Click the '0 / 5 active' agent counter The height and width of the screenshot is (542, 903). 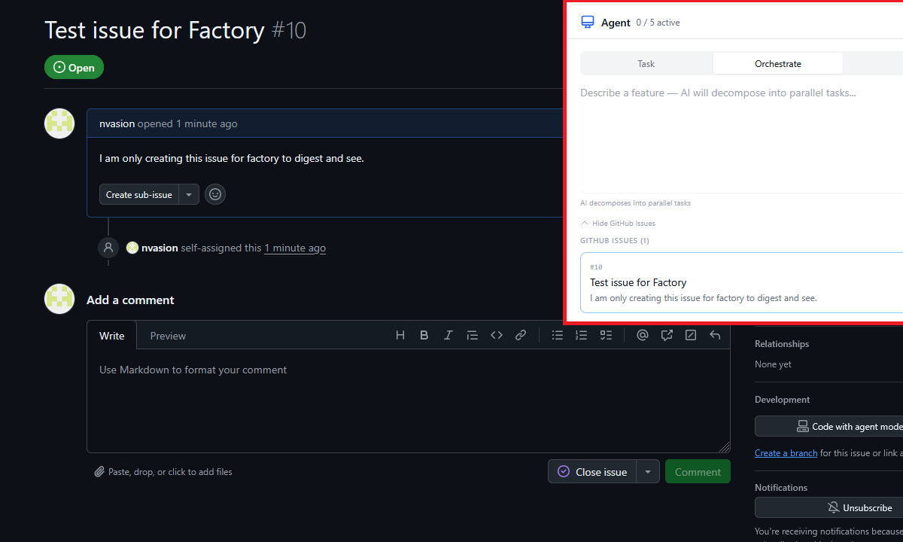[x=658, y=23]
